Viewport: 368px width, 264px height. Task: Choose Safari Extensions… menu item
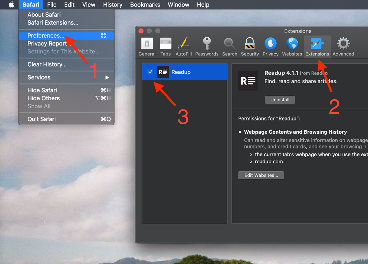point(66,22)
